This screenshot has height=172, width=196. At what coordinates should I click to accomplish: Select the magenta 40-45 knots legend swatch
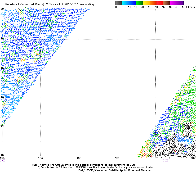pos(176,3)
